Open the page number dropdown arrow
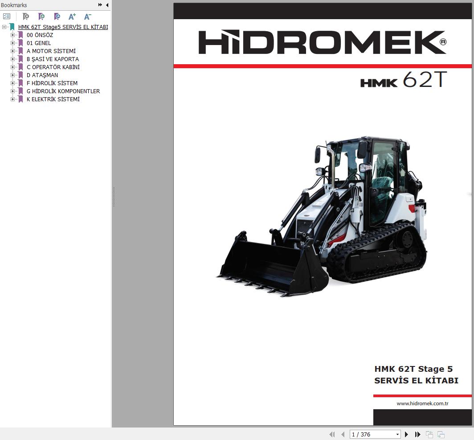This screenshot has height=440, width=474. (x=397, y=435)
